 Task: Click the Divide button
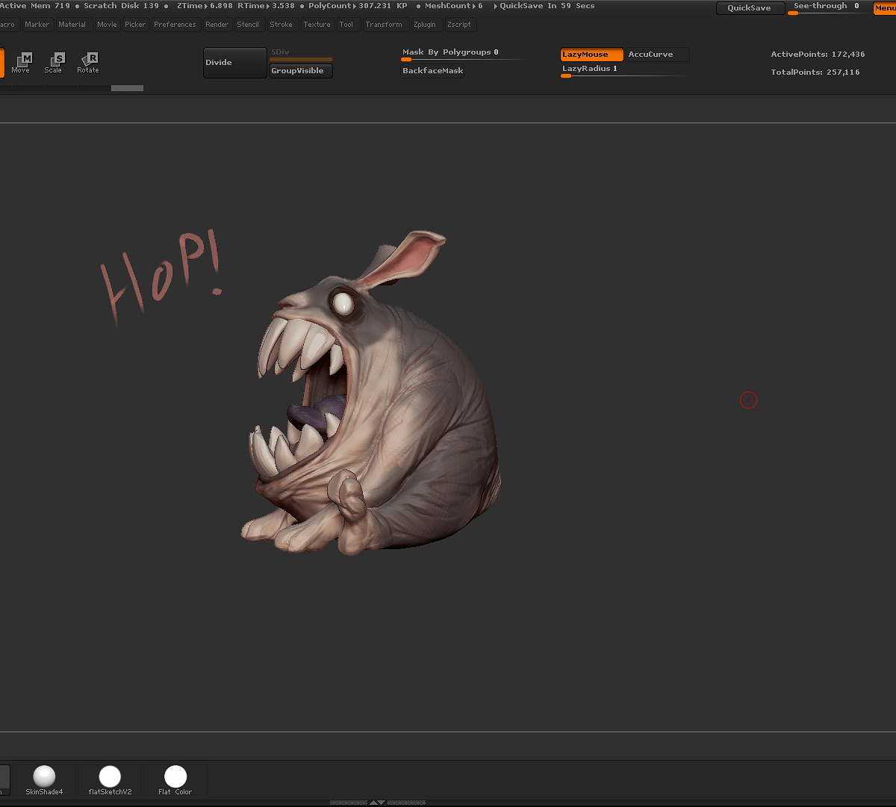pos(234,63)
